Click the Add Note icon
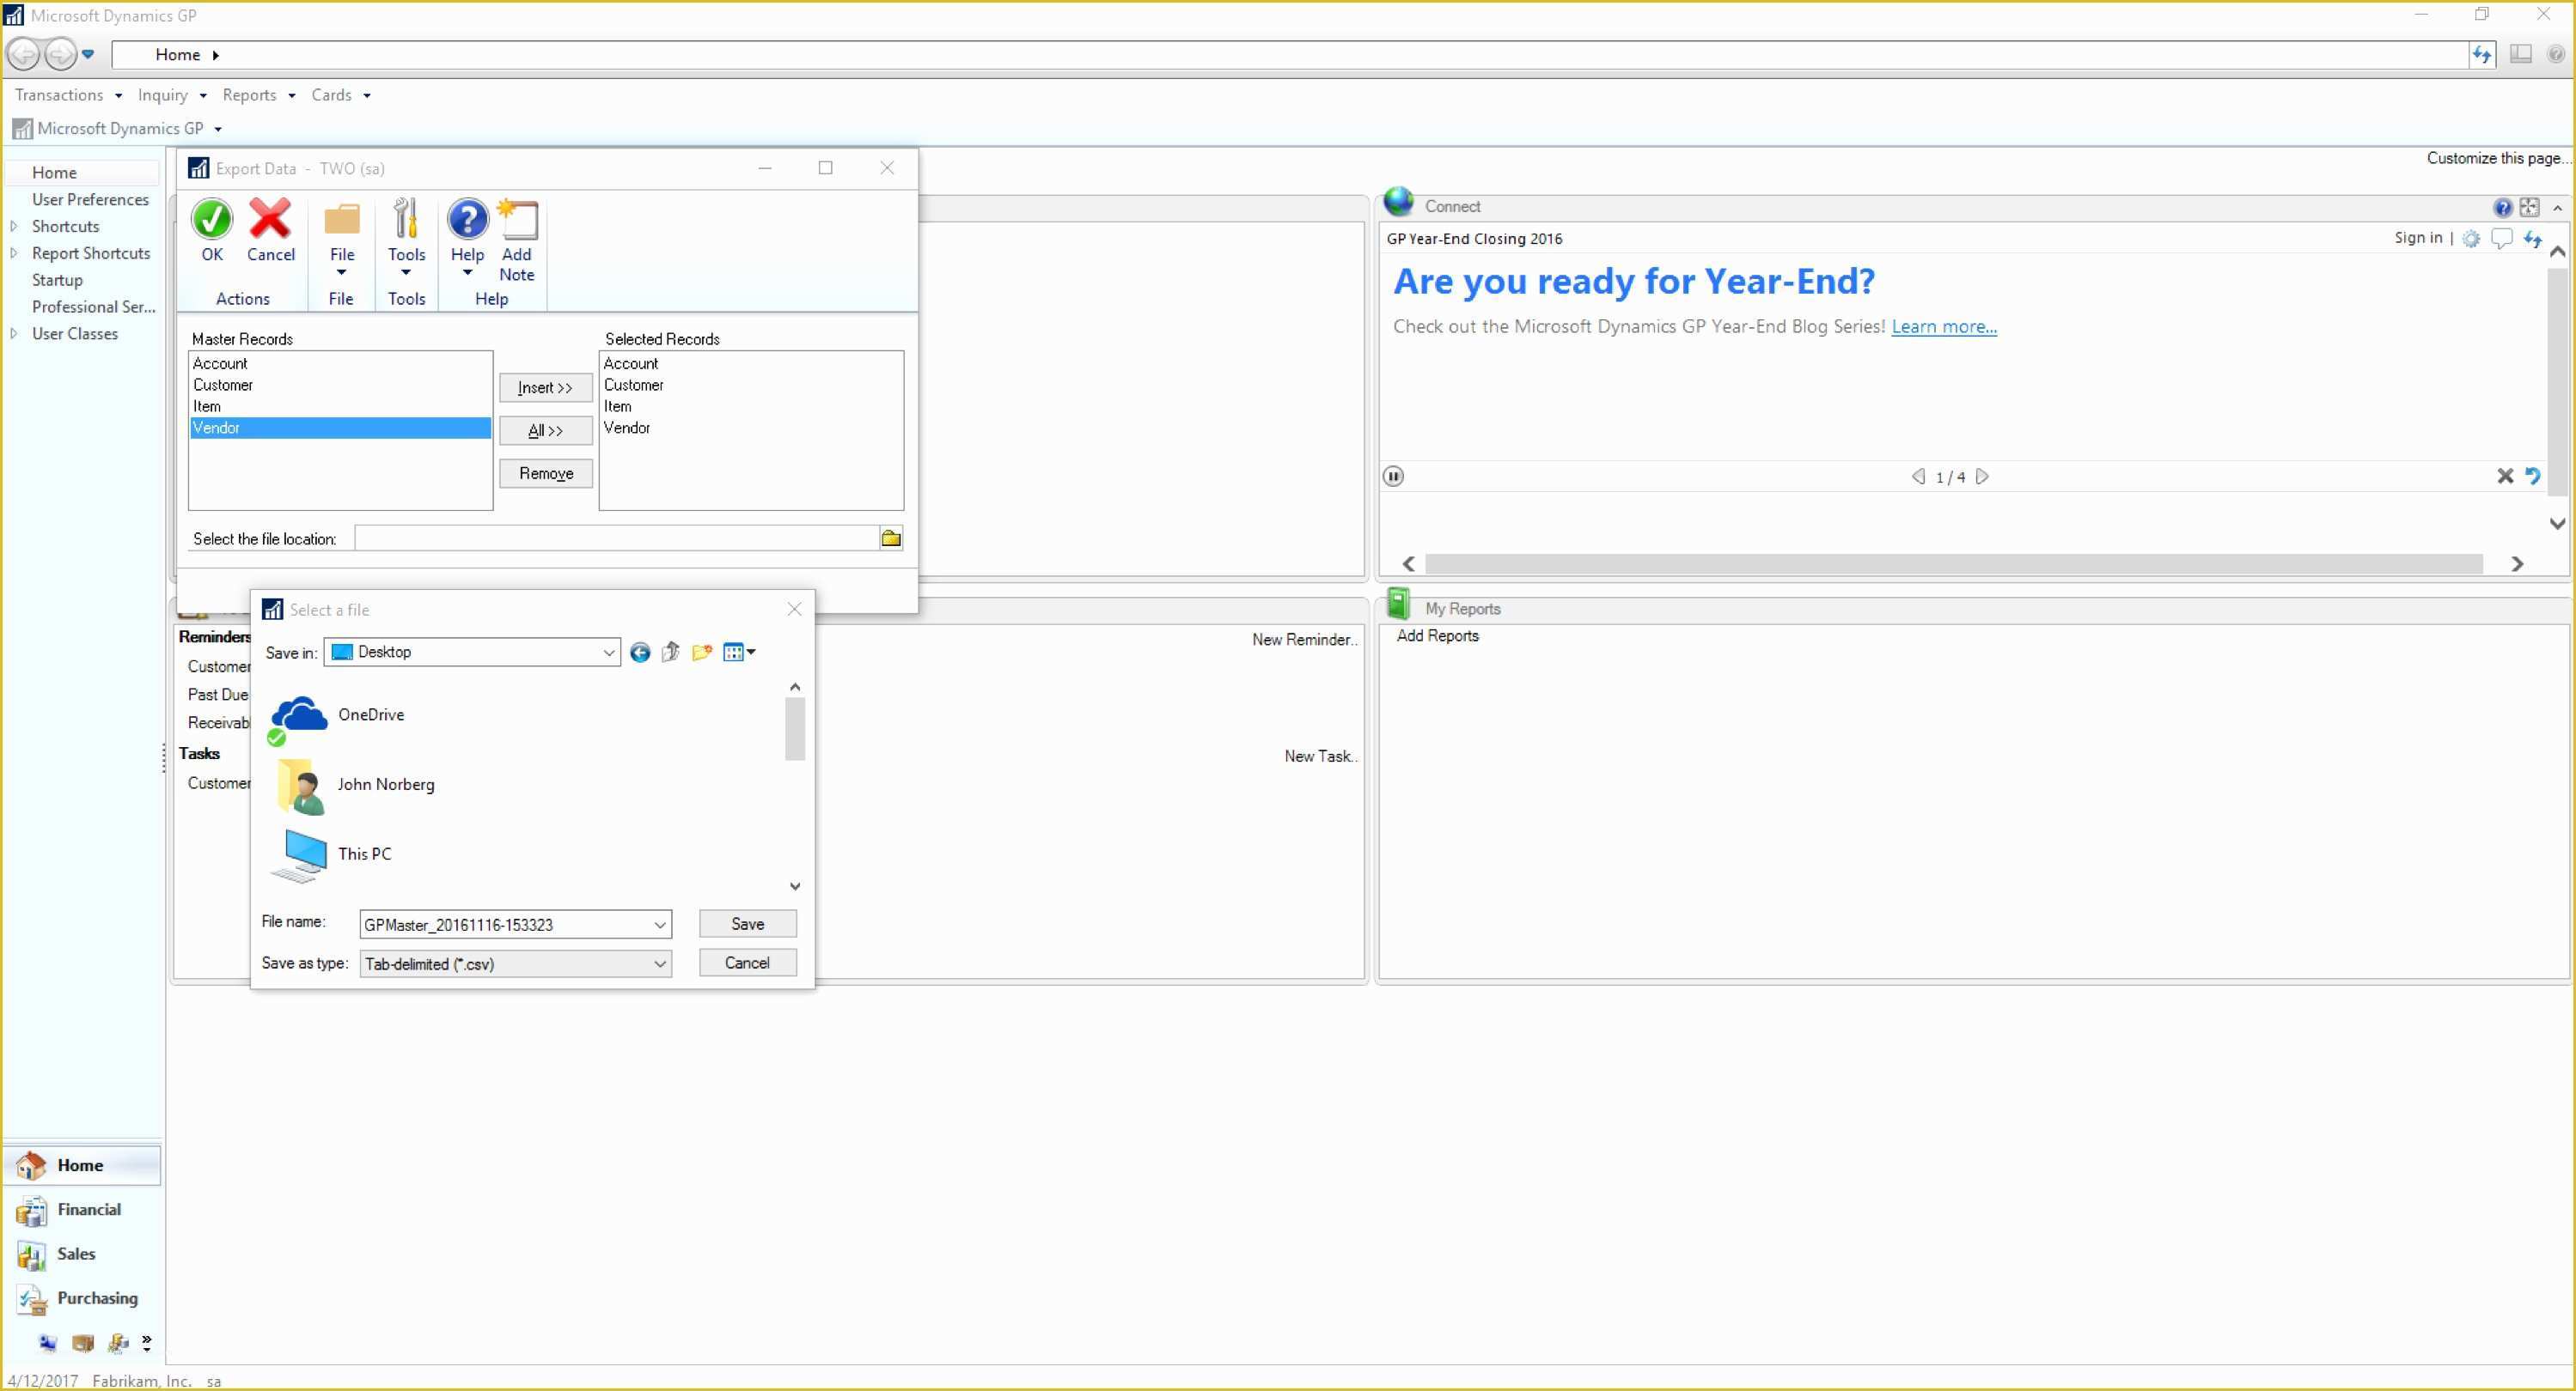This screenshot has width=2576, height=1391. click(x=517, y=220)
